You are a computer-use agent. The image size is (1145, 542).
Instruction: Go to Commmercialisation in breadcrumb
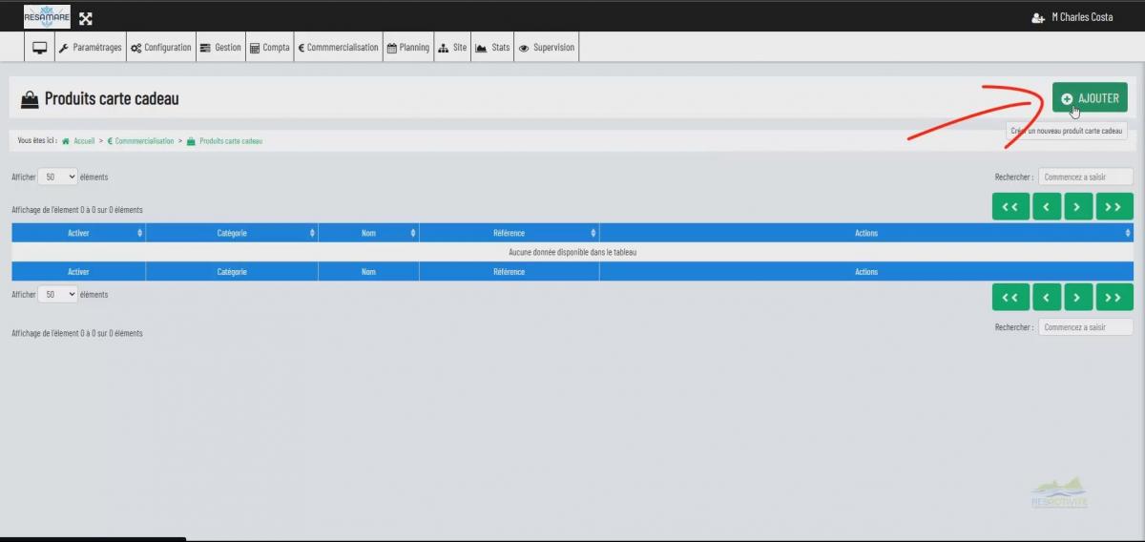(144, 141)
